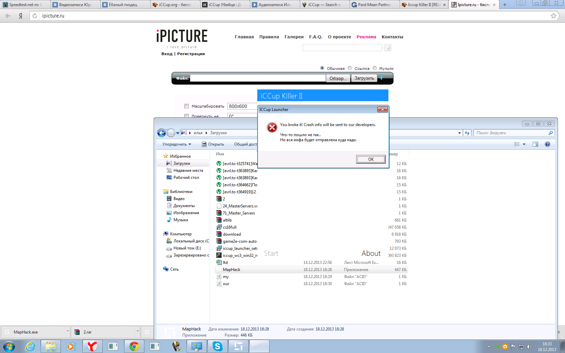Screen dimensions: 565x353
Task: Select Рабочий стол in navigation pane
Action: tap(186, 178)
